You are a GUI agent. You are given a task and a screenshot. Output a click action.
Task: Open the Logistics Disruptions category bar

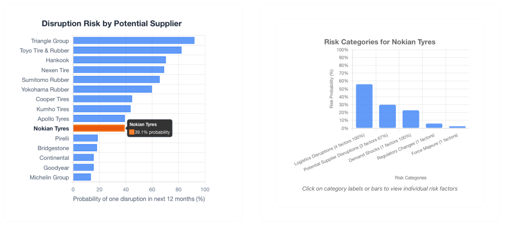364,106
